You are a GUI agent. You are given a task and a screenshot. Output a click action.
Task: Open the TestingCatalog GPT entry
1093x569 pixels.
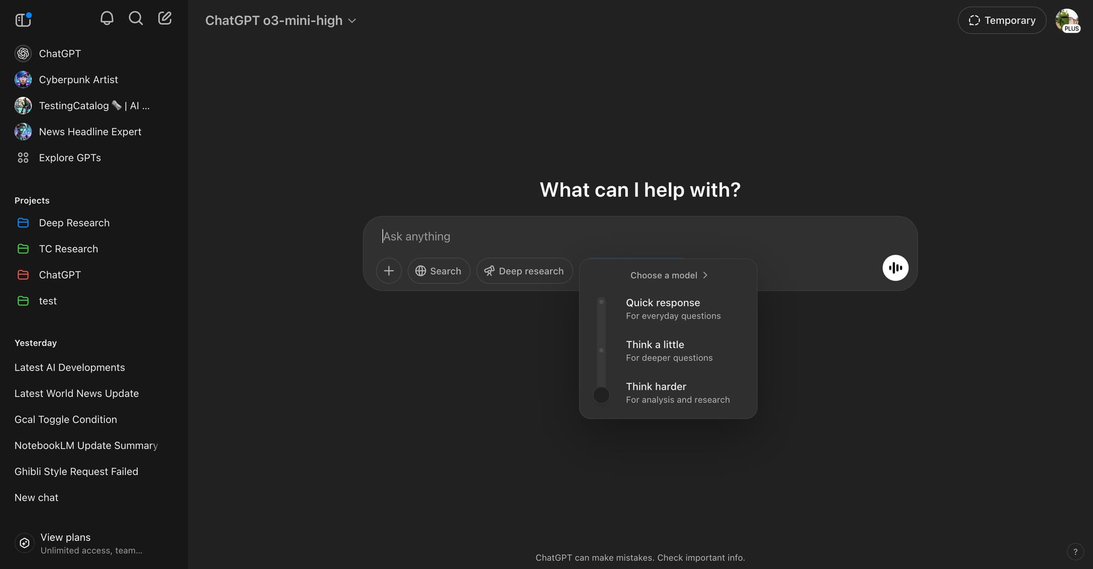[93, 105]
